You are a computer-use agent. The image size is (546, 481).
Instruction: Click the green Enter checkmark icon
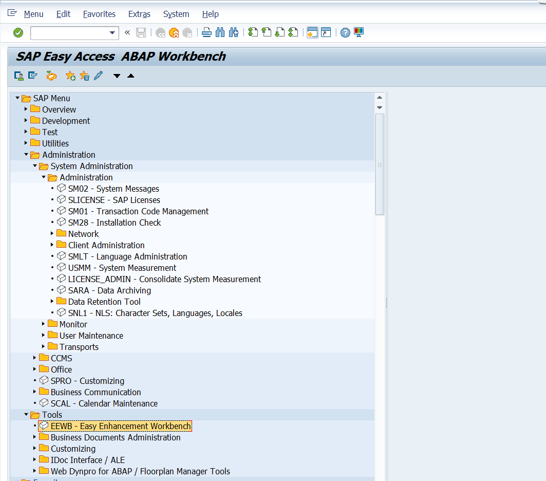(x=18, y=33)
